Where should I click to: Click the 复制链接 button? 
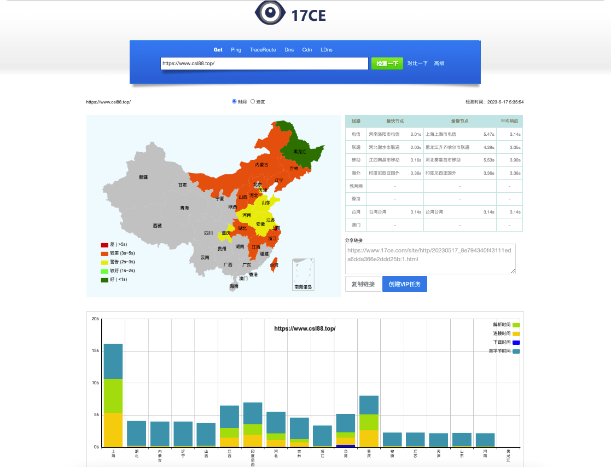(x=363, y=284)
